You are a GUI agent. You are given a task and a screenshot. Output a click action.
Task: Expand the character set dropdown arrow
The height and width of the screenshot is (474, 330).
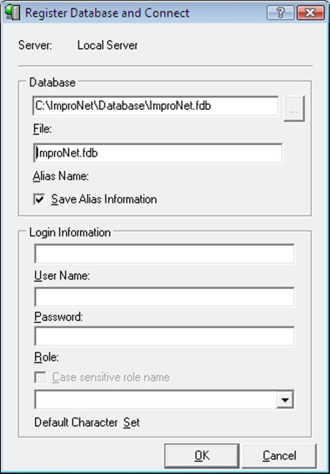(285, 400)
